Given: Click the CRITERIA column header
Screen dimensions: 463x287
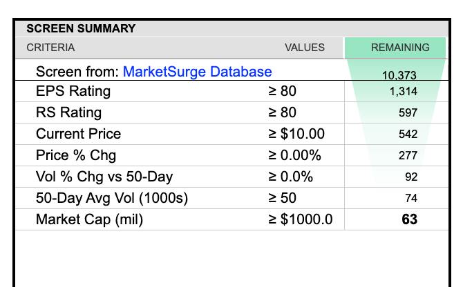Looking at the screenshot, I should [x=50, y=48].
